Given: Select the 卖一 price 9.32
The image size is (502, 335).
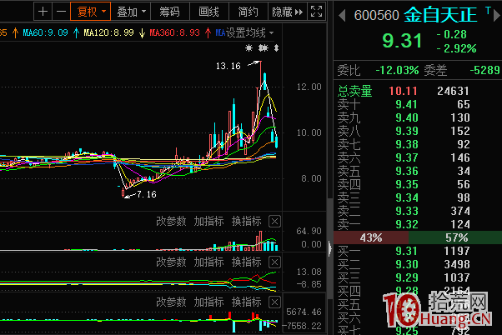Looking at the screenshot, I should [x=407, y=224].
